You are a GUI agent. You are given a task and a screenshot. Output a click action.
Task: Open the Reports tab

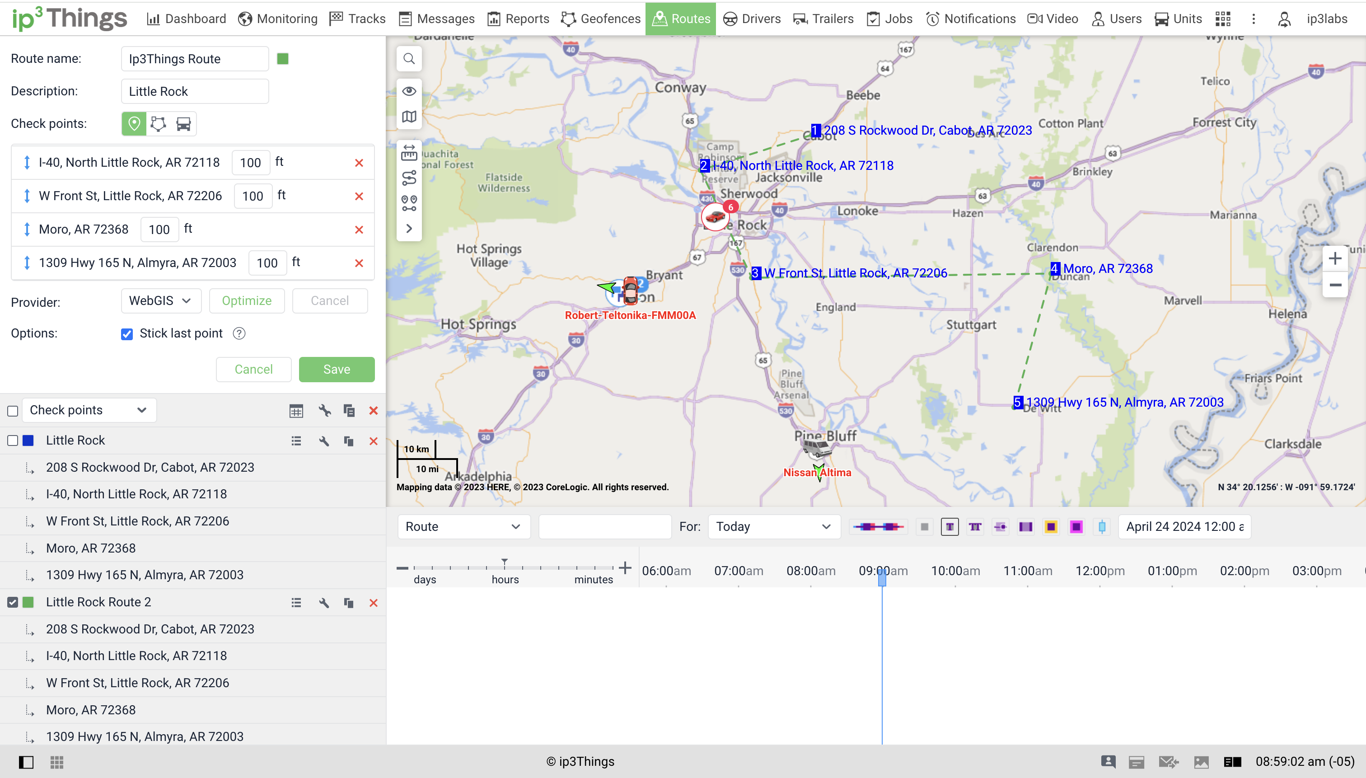[x=518, y=19]
